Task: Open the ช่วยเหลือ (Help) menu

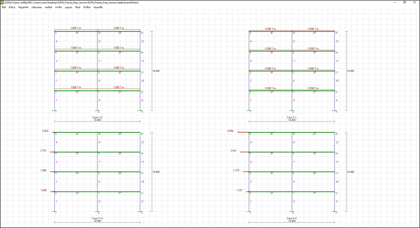Action: [x=98, y=7]
